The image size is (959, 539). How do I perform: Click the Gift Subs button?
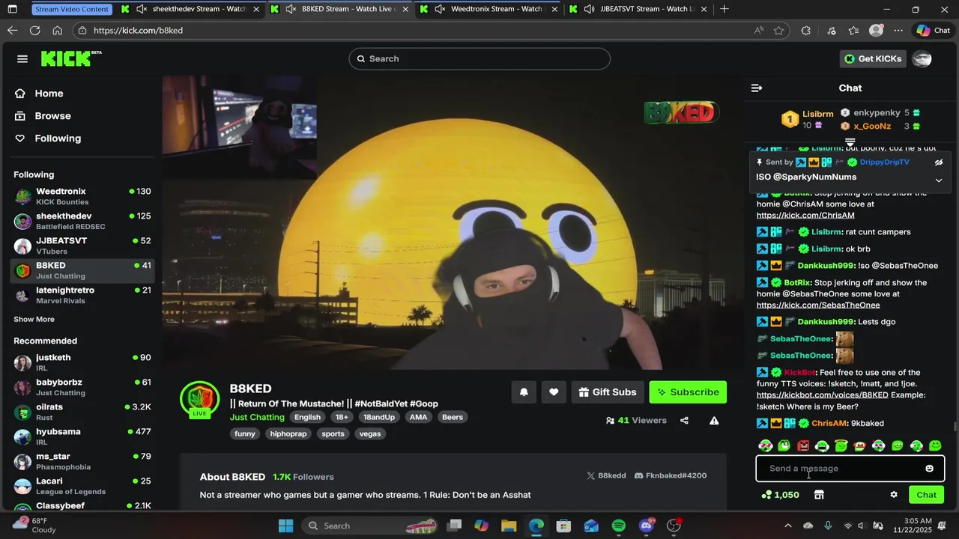[x=608, y=392]
